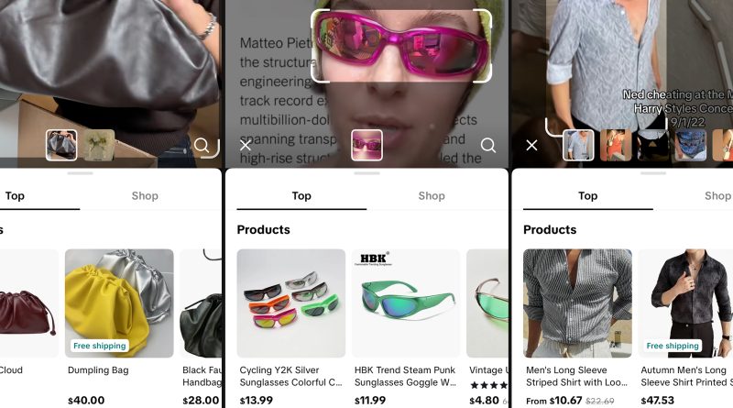Select the pink sunglasses detected-item thumbnail
The height and width of the screenshot is (408, 733).
pyautogui.click(x=366, y=145)
